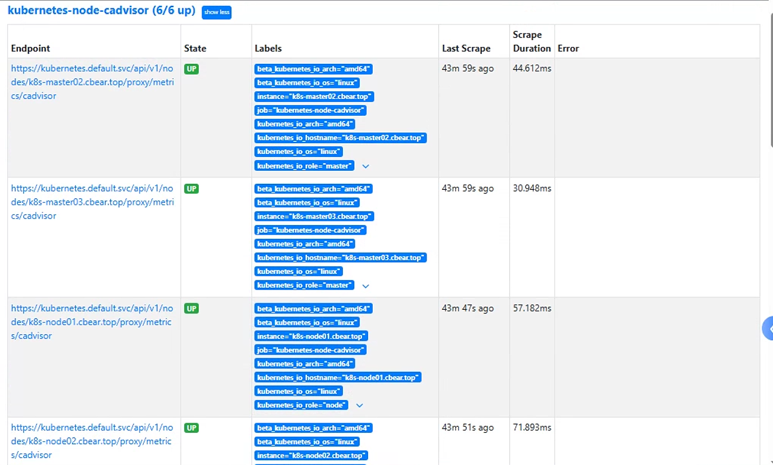Click the UP state badge for k8s-master02
773x465 pixels.
191,69
